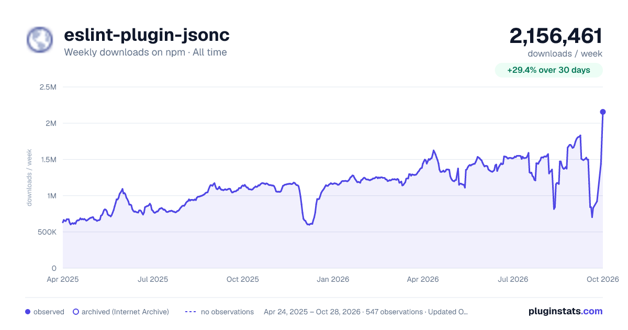This screenshot has width=628, height=330.
Task: Click the Apr 2026 x-axis label
Action: [423, 279]
